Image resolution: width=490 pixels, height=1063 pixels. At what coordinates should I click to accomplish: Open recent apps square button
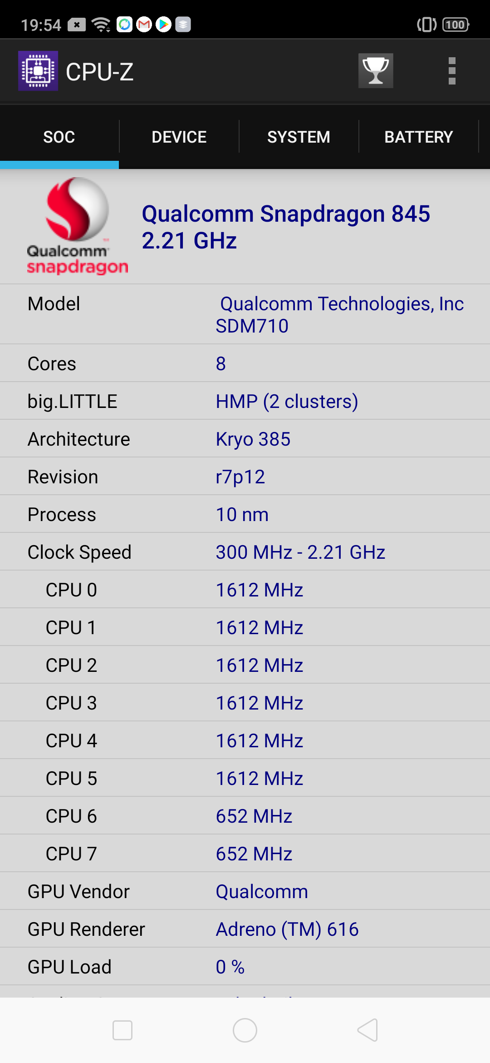[122, 1030]
